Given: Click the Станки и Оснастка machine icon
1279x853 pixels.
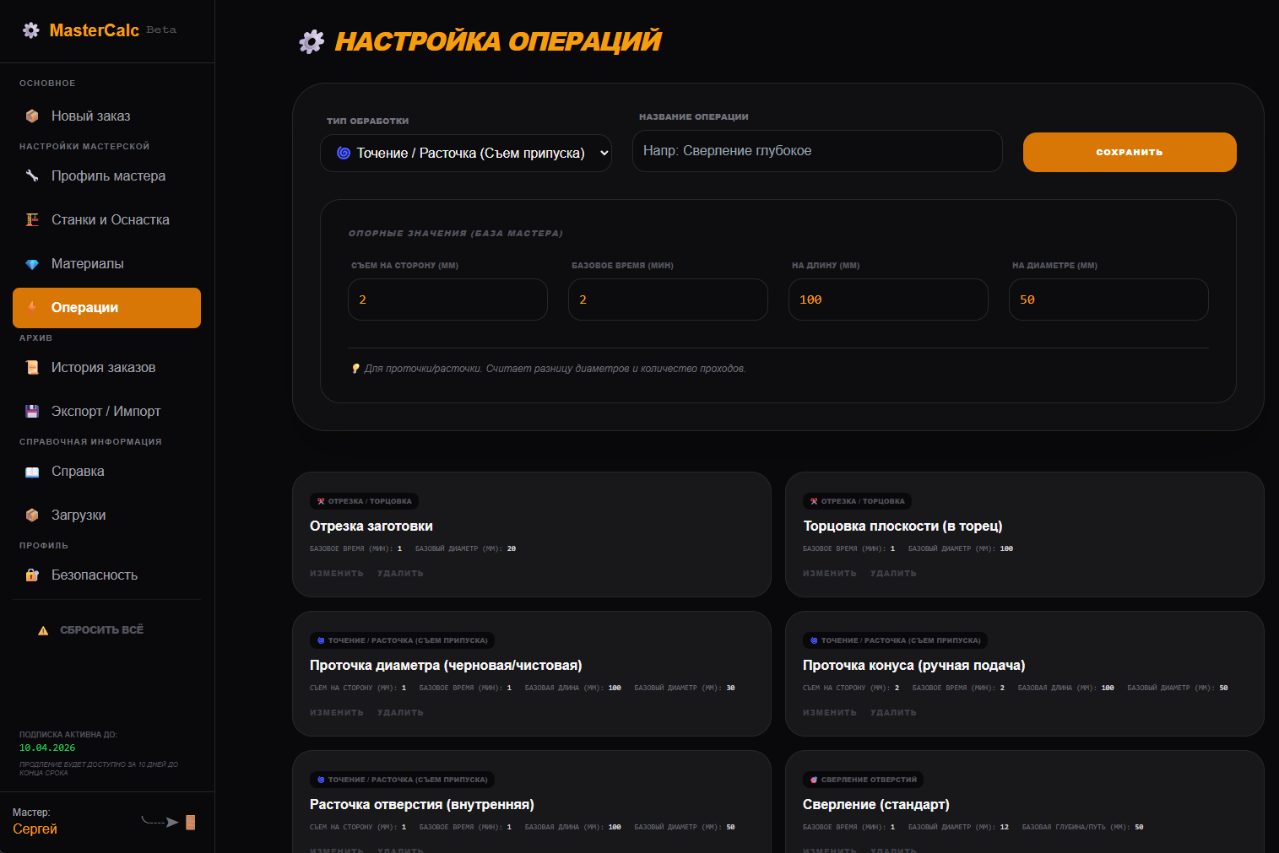Looking at the screenshot, I should click(32, 220).
